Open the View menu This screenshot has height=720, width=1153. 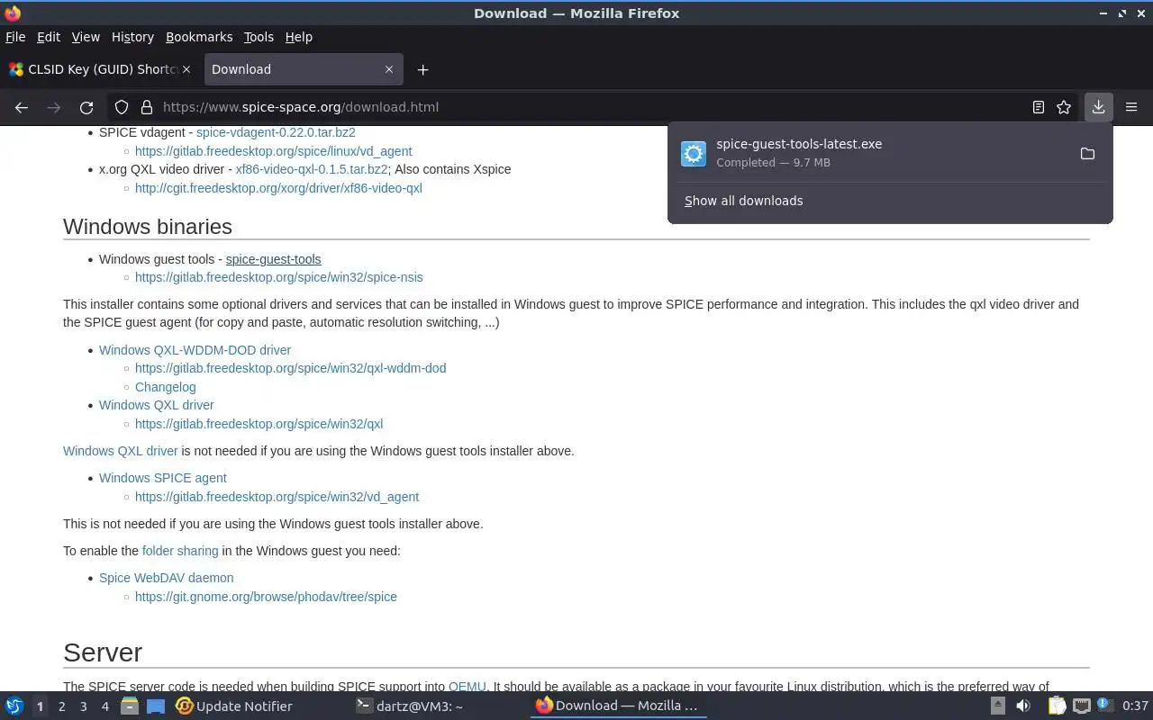click(86, 37)
